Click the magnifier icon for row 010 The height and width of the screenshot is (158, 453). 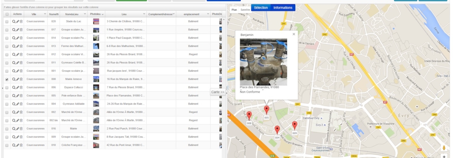click(x=14, y=145)
